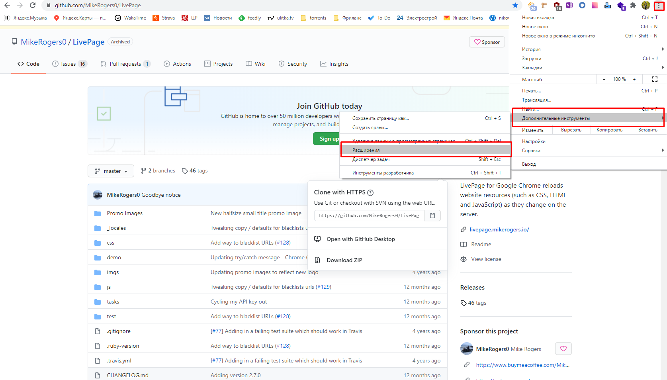The width and height of the screenshot is (667, 380).
Task: Open the weather extension icon showing 20
Action: [x=532, y=6]
